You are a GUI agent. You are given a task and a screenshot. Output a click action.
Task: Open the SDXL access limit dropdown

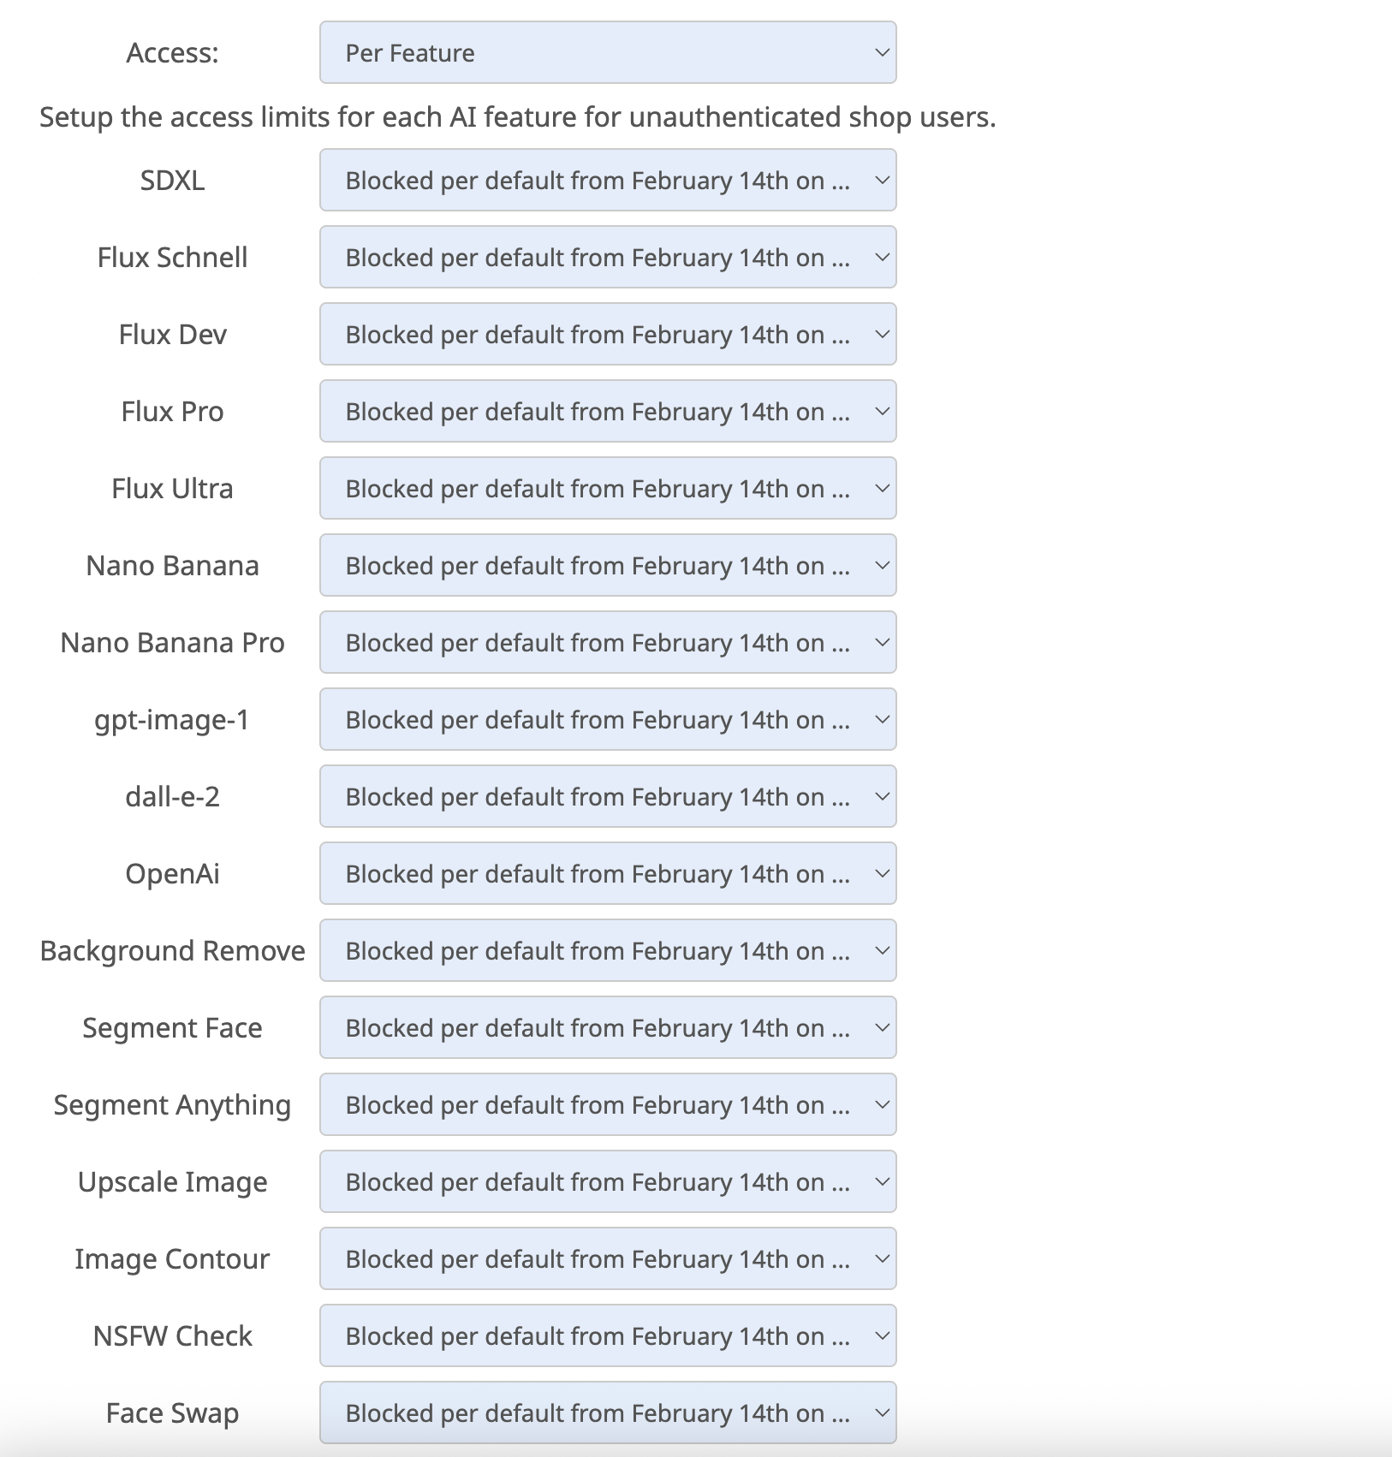tap(608, 180)
